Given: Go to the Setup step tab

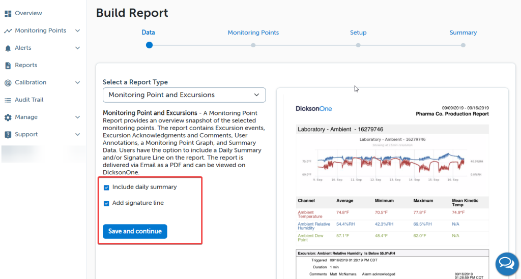Looking at the screenshot, I should coord(358,33).
